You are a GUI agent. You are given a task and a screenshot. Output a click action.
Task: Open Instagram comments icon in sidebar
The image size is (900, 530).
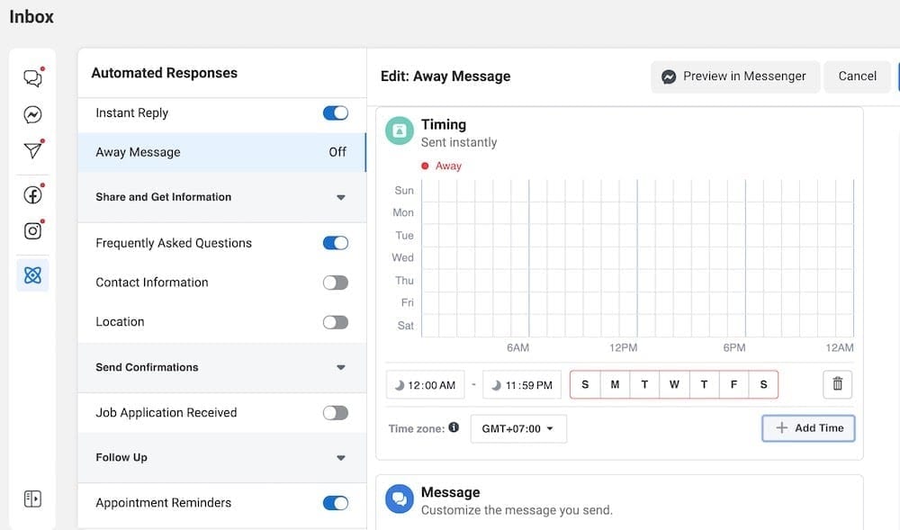32,230
